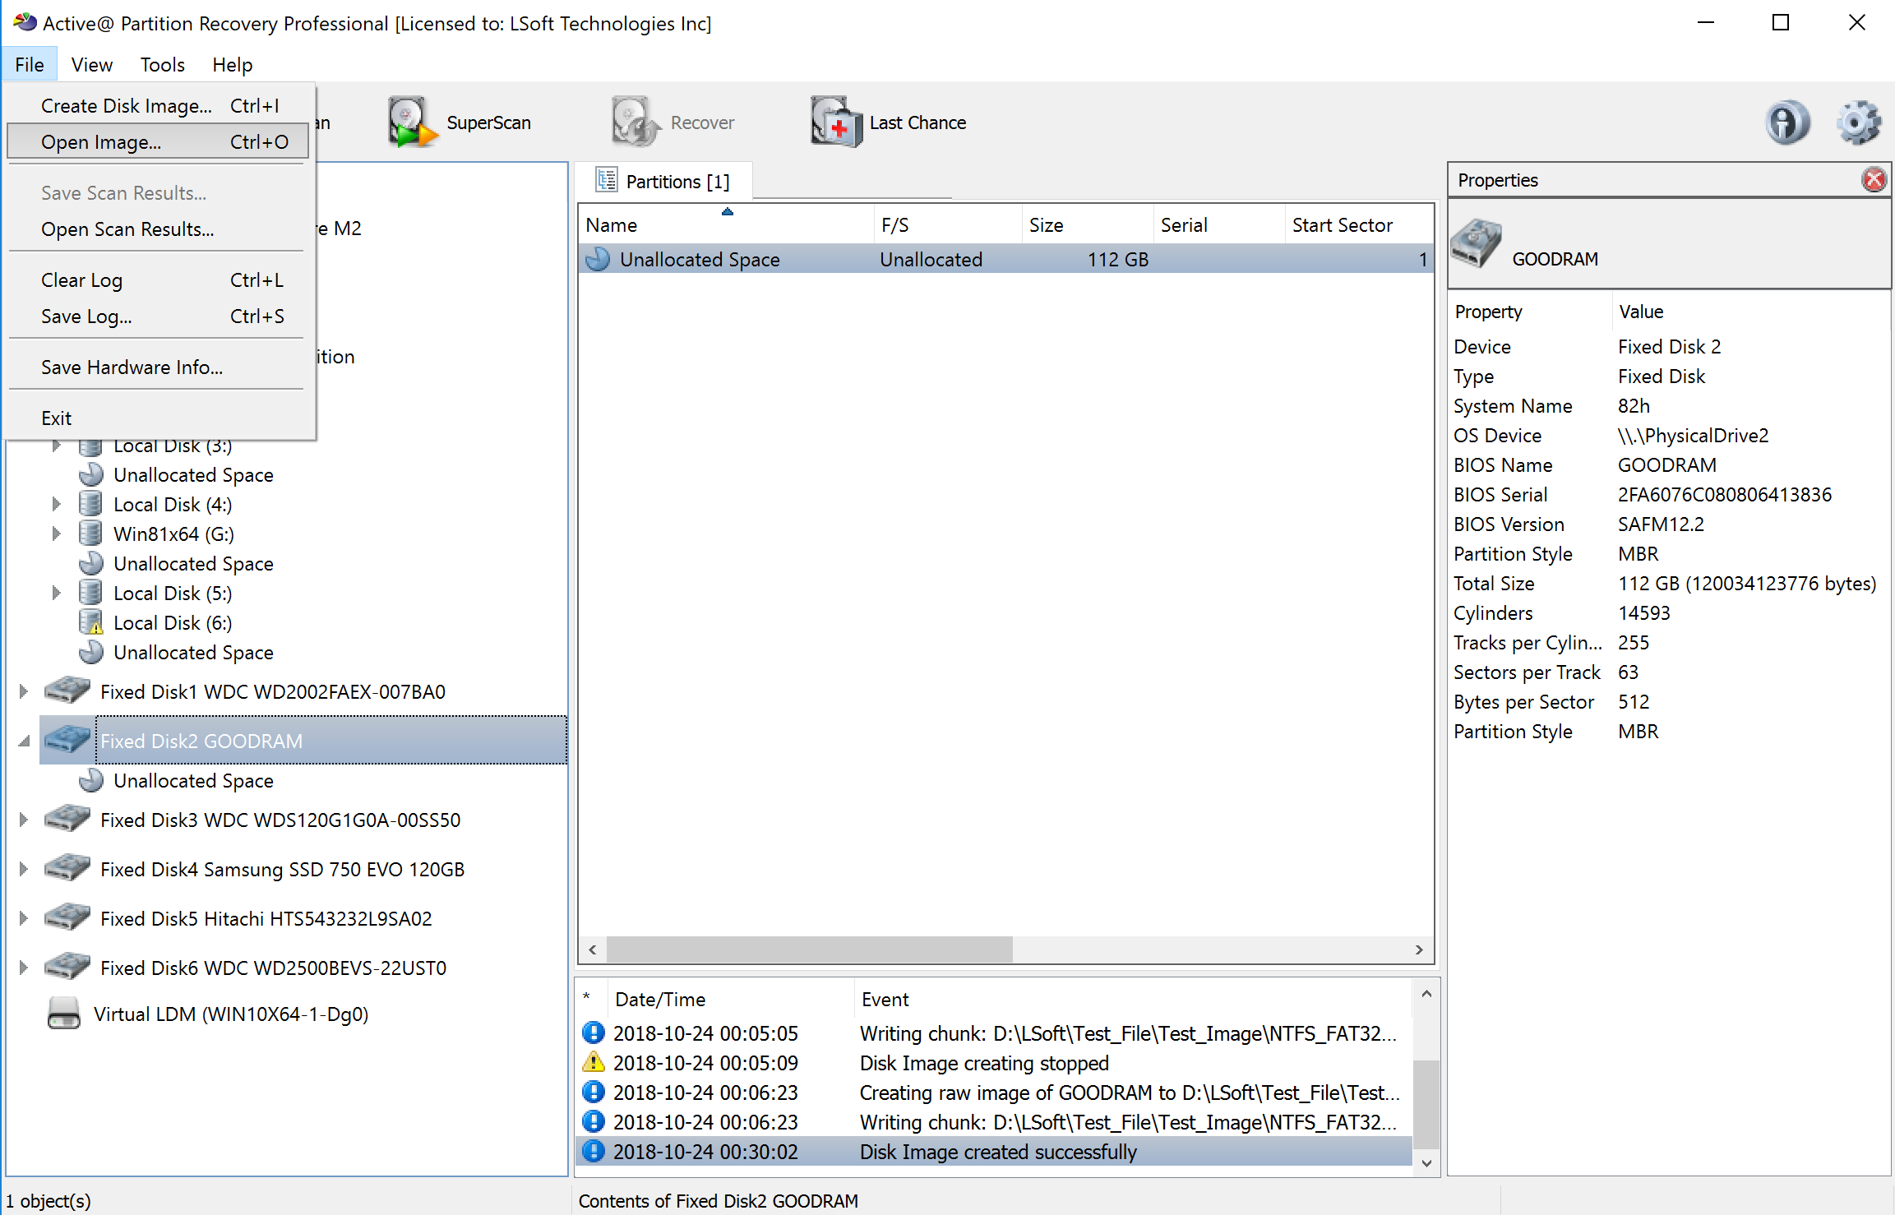Click the Fixed Disk3 WDC drive icon
Viewport: 1895px width, 1215px height.
coord(67,820)
